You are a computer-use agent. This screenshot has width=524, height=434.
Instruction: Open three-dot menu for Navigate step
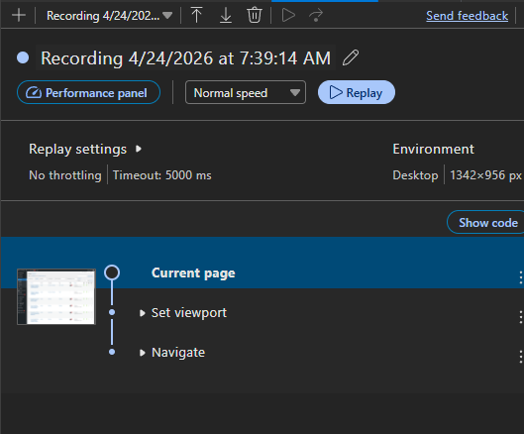pyautogui.click(x=521, y=357)
